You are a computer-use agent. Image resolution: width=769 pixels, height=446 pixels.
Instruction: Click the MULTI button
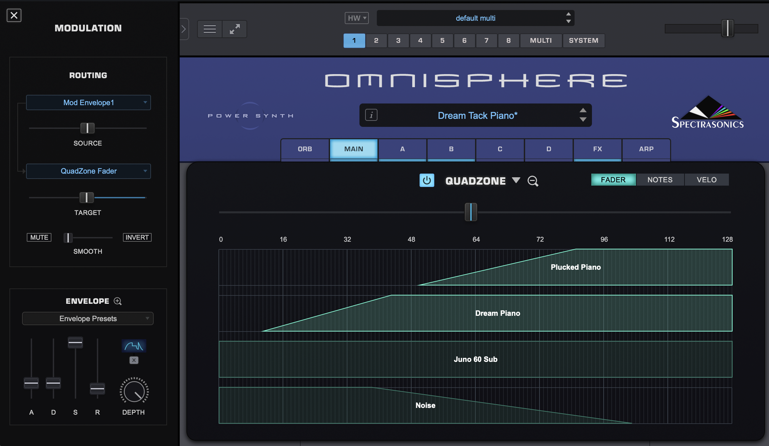click(x=541, y=40)
